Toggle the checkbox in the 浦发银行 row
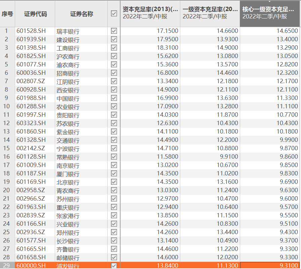This screenshot has width=301, height=269. click(114, 266)
